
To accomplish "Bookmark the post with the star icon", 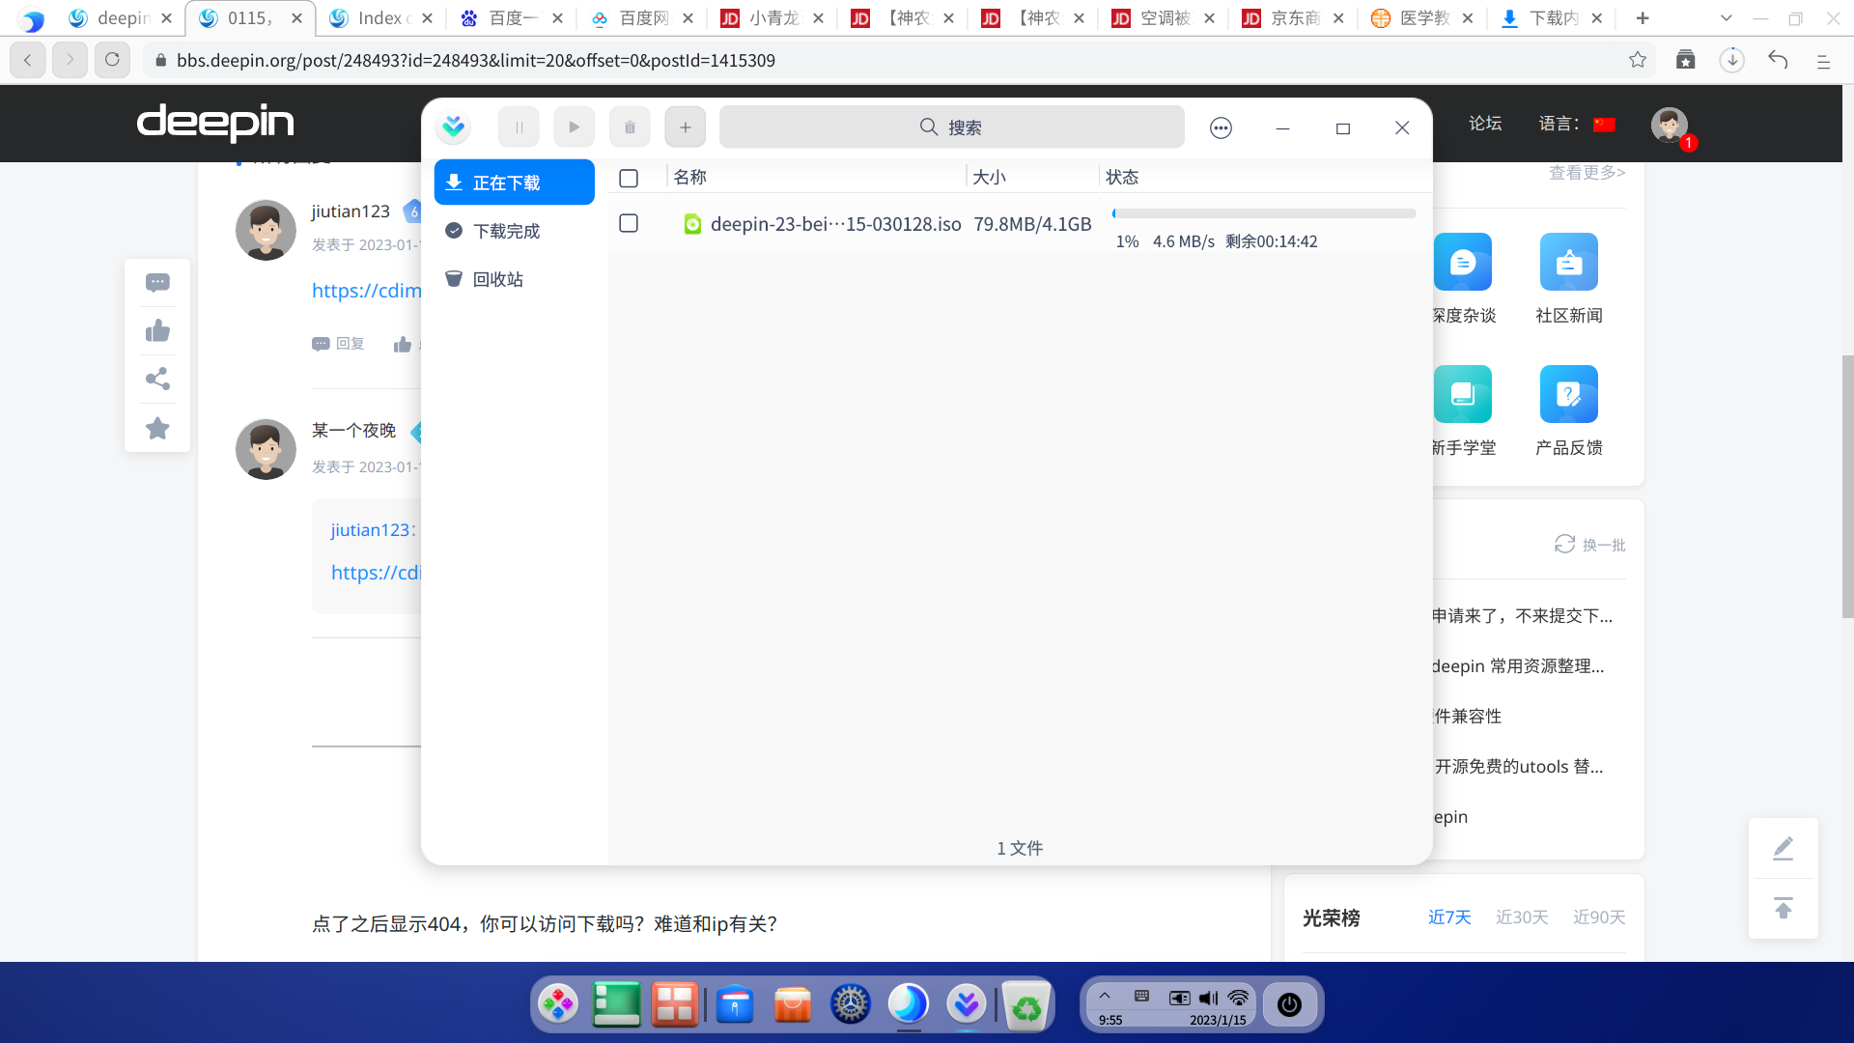I will (157, 428).
